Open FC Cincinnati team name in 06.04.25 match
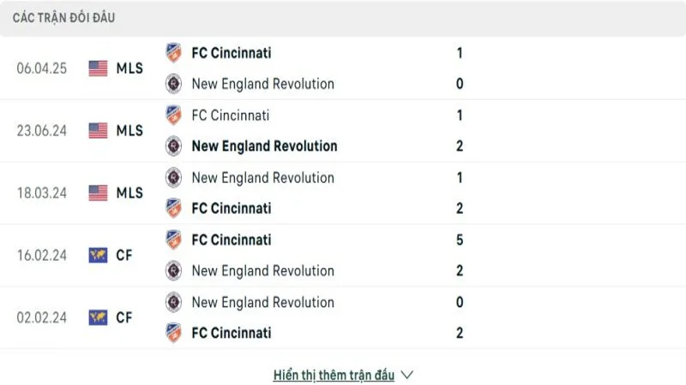The width and height of the screenshot is (686, 385). (x=232, y=53)
